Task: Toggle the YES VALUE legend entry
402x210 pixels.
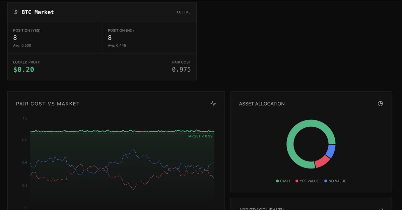Action: click(307, 181)
